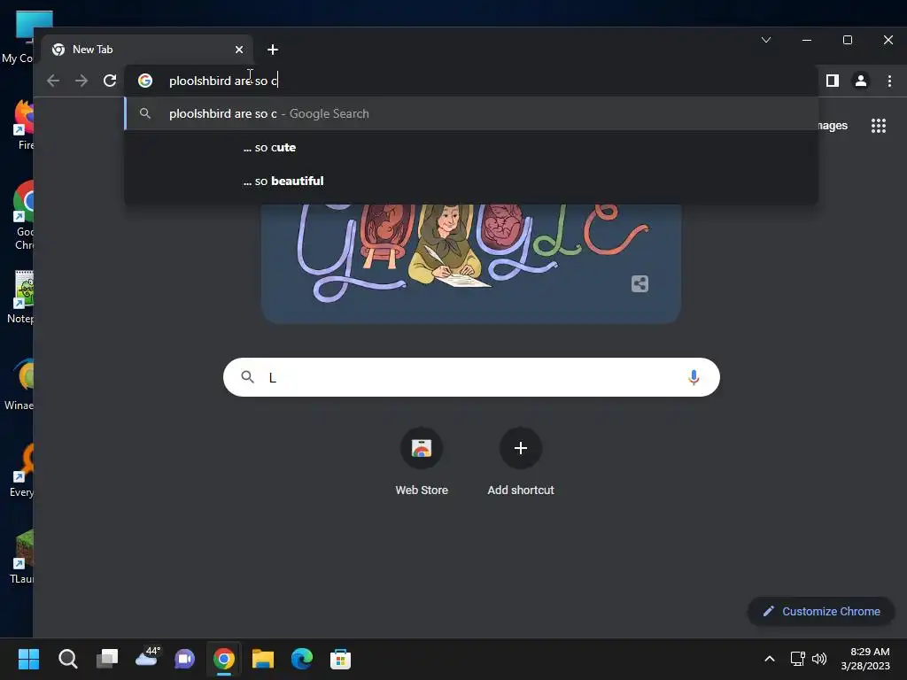Launch the Chat app from the taskbar
Image resolution: width=907 pixels, height=680 pixels.
point(184,659)
